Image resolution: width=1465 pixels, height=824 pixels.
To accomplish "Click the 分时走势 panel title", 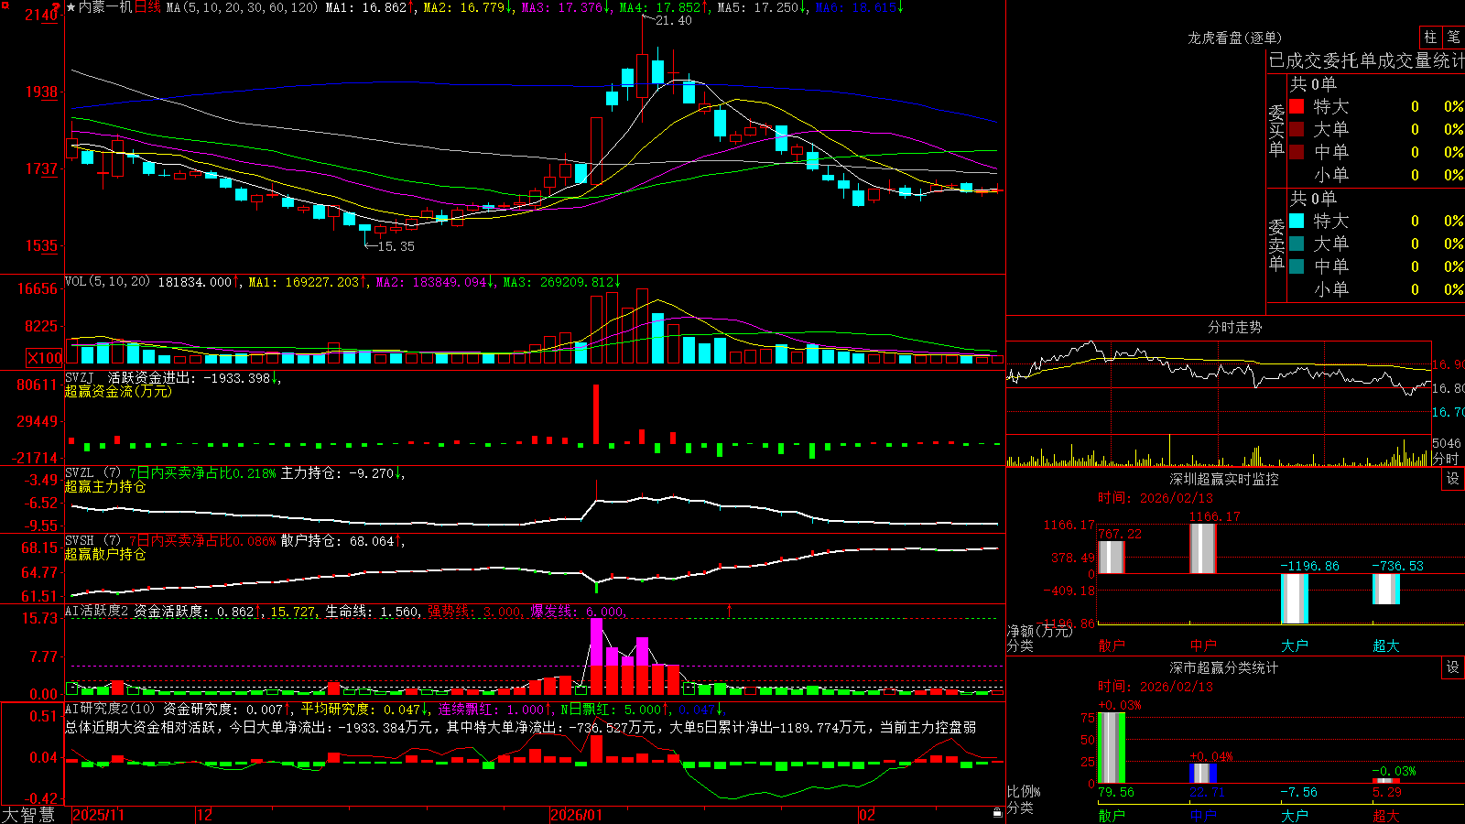I will pos(1235,327).
